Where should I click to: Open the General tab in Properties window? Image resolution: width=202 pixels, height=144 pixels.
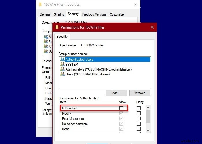pyautogui.click(x=45, y=14)
